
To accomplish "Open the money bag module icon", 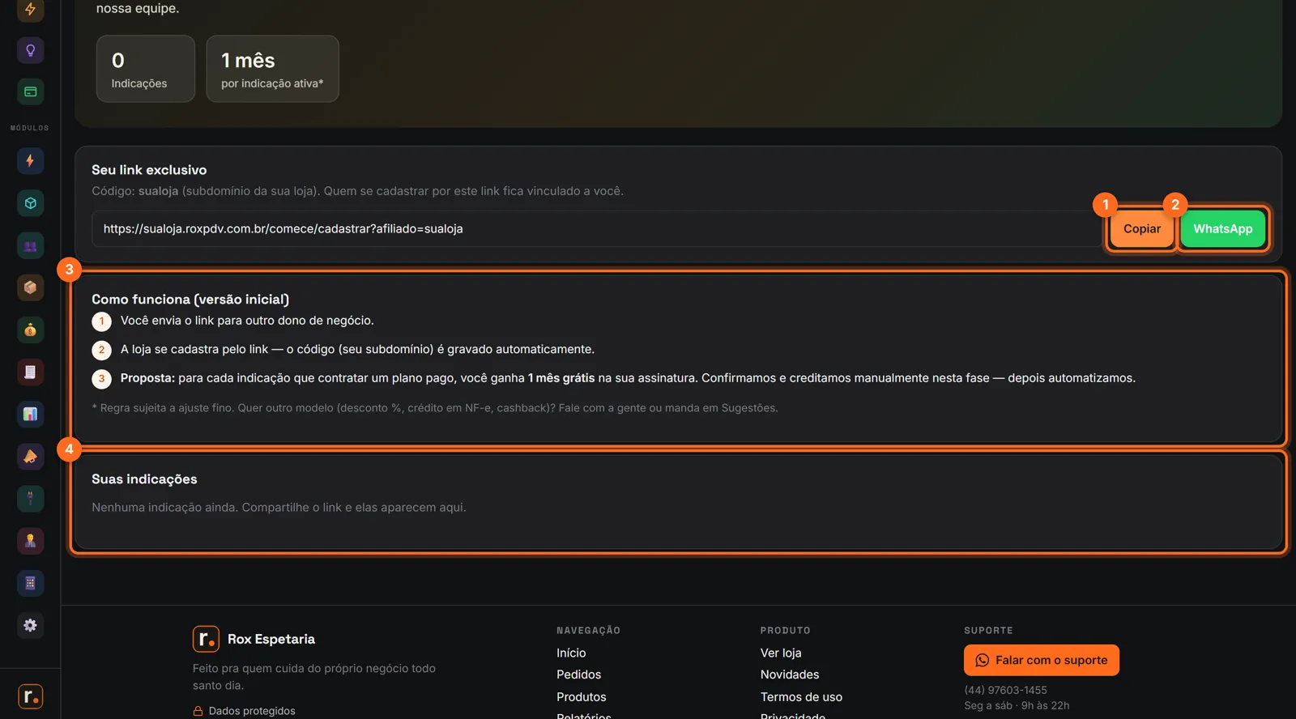I will 30,330.
